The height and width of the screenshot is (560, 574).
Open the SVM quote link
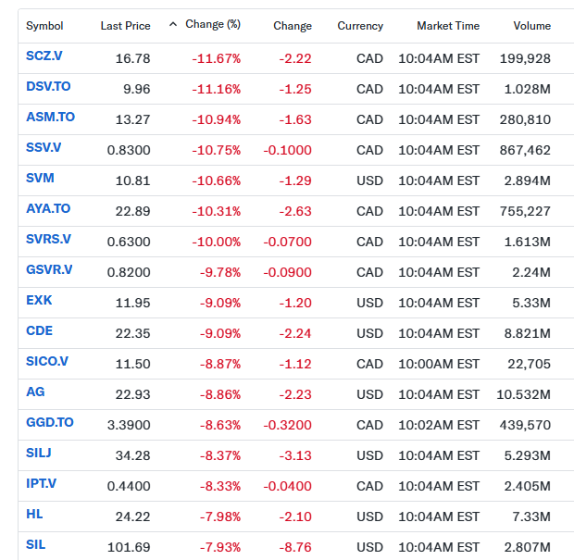pyautogui.click(x=38, y=180)
